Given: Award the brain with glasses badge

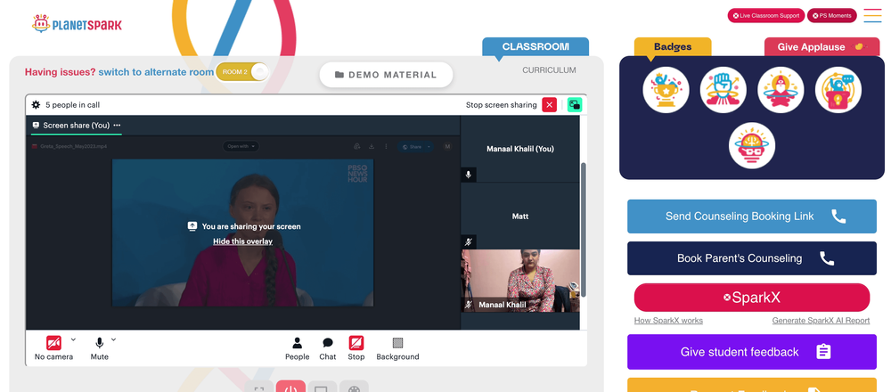Looking at the screenshot, I should (x=752, y=145).
